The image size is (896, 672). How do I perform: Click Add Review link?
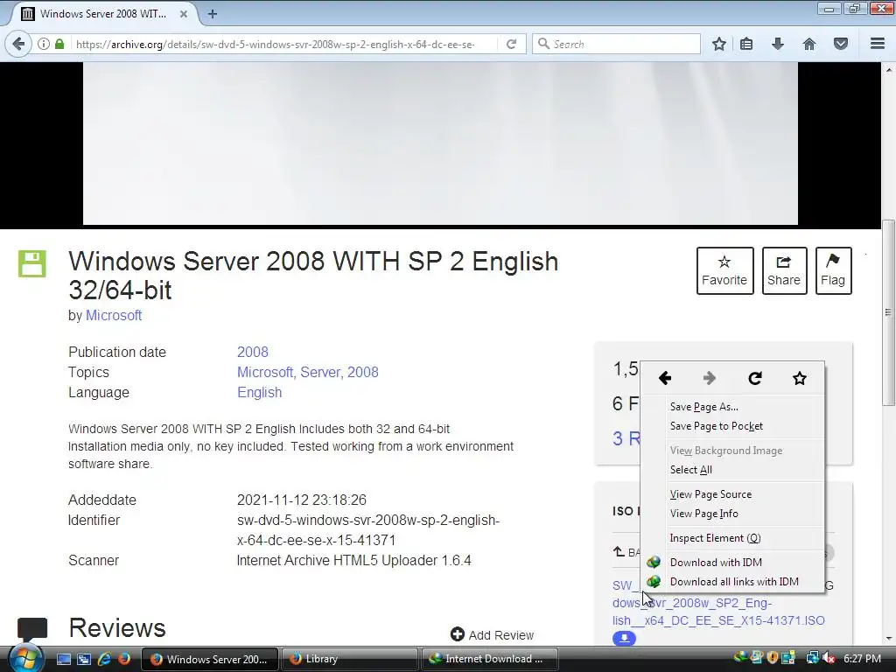(x=492, y=635)
